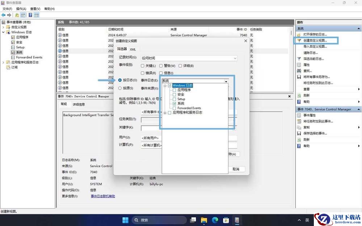Screen dimensions: 362x226
Task: Select the 应用程序 log in the left tree
Action: click(x=22, y=37)
